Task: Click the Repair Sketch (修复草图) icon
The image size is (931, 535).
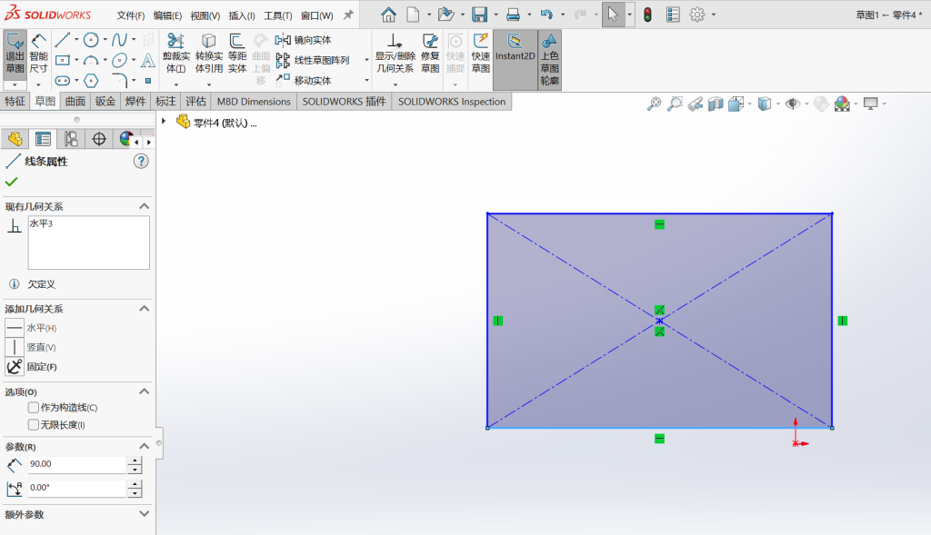Action: pos(430,54)
